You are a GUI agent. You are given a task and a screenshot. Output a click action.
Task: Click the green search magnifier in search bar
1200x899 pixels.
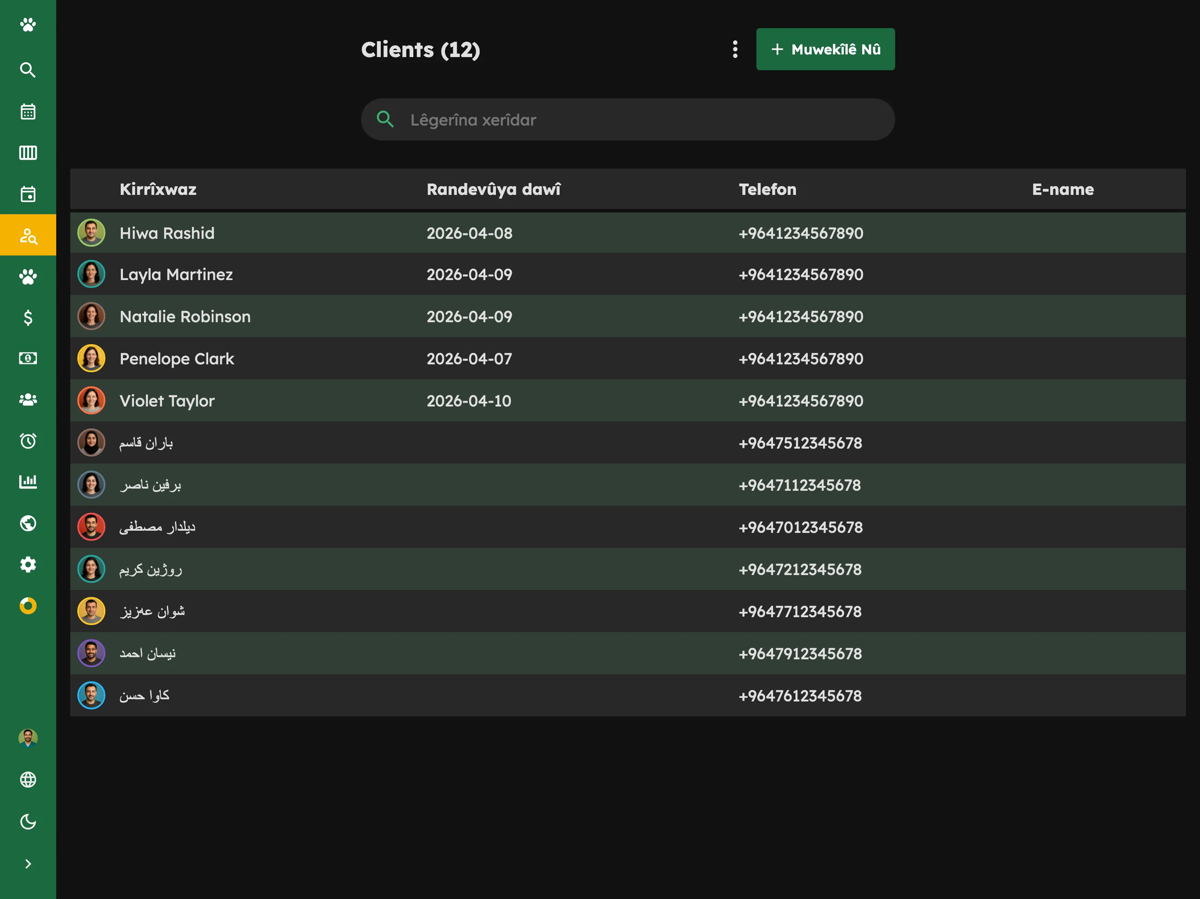click(385, 119)
